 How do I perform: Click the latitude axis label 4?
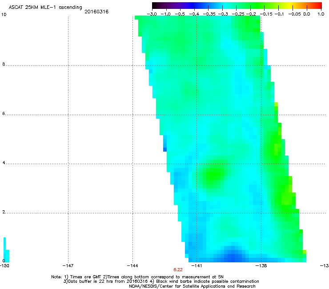tap(4, 162)
